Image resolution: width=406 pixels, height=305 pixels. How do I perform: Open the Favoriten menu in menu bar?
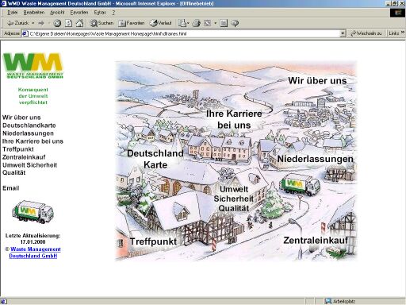coord(79,13)
